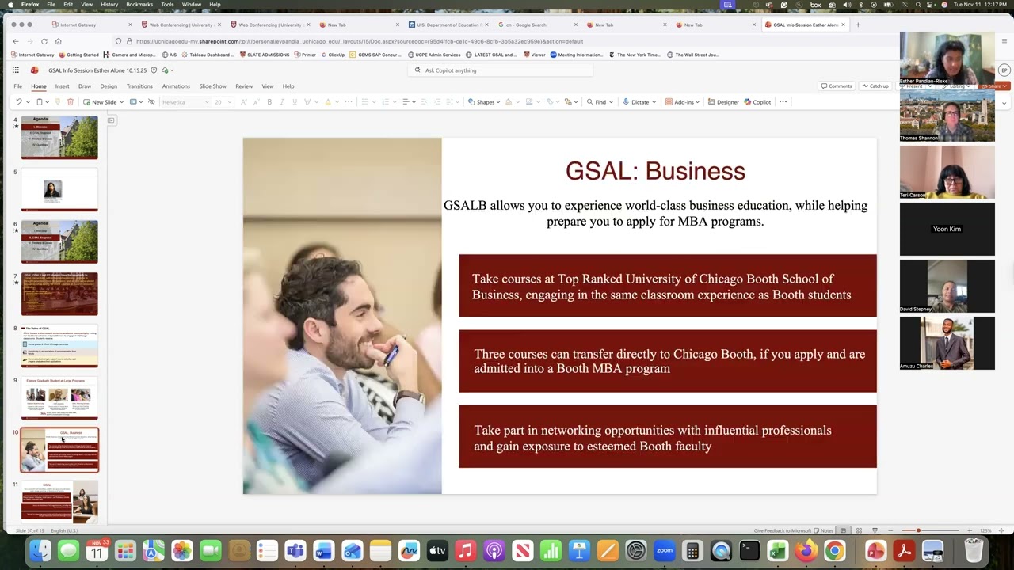1014x570 pixels.
Task: Open the File menu
Action: (17, 86)
